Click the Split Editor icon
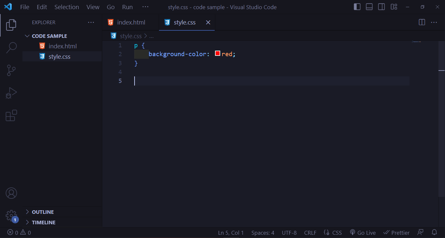 point(422,22)
